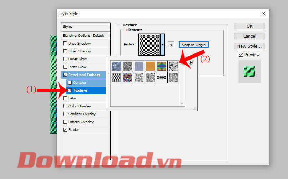Image resolution: width=288 pixels, height=179 pixels.
Task: Select the solid orange pattern swatch
Action: [x=150, y=66]
